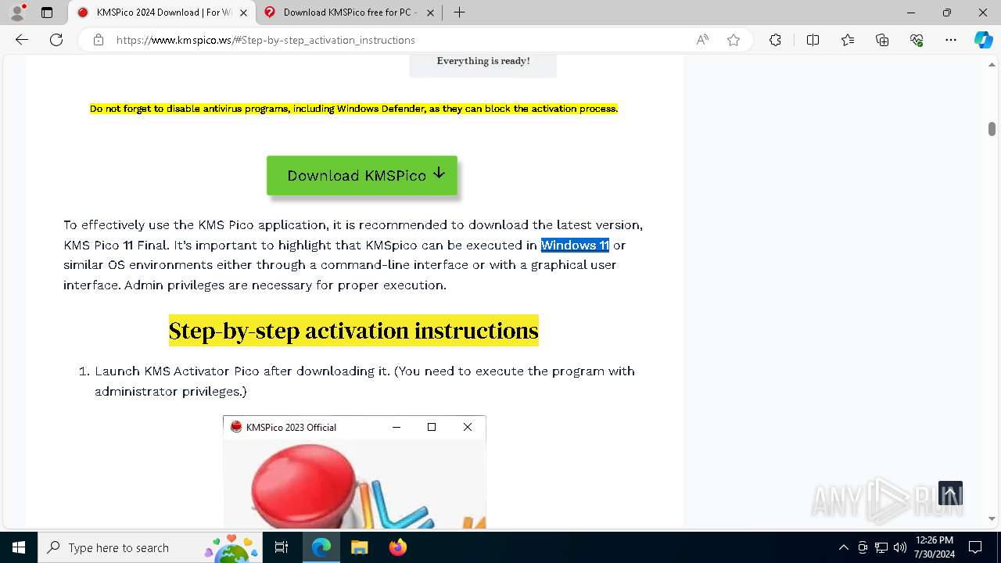Viewport: 1001px width, 563px height.
Task: Show hidden system tray icons
Action: click(843, 547)
